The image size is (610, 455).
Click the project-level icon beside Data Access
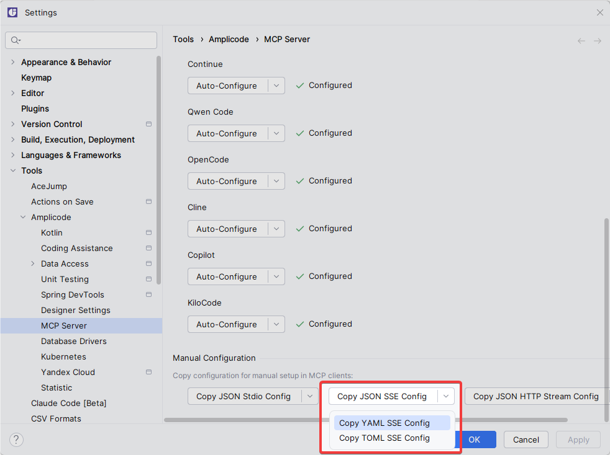click(x=148, y=263)
